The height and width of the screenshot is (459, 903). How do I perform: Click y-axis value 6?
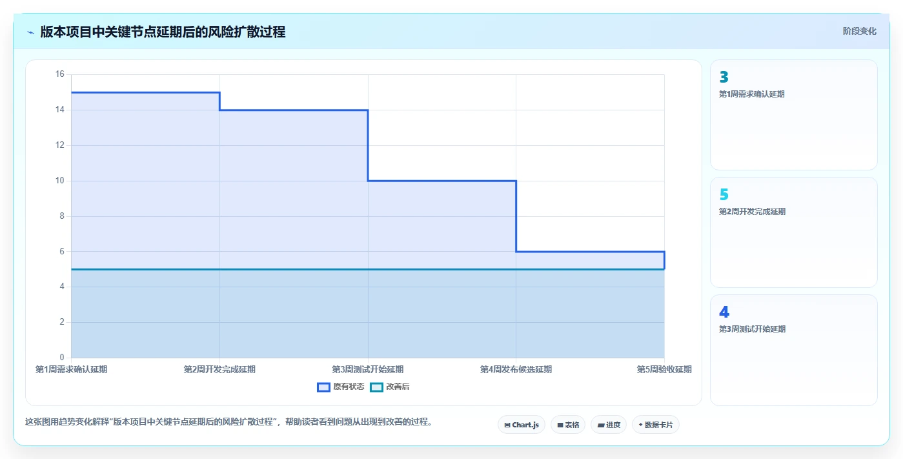62,251
